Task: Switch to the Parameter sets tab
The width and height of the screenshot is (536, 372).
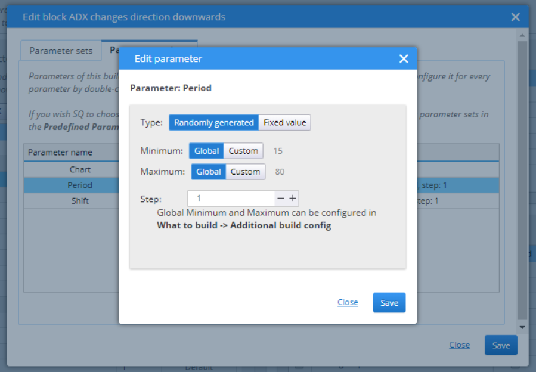Action: [x=61, y=51]
